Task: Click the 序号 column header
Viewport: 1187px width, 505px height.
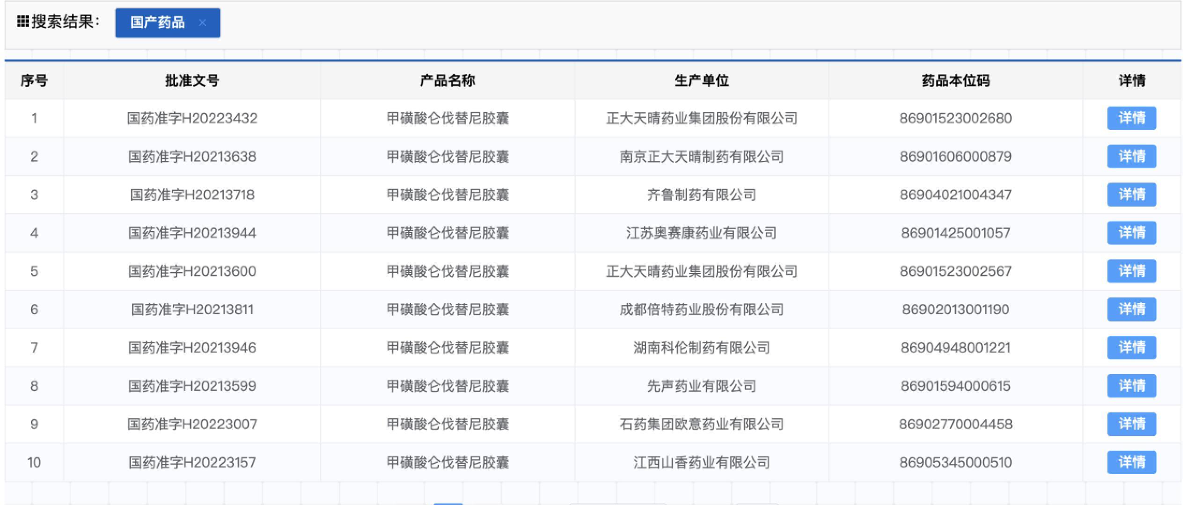Action: 34,80
